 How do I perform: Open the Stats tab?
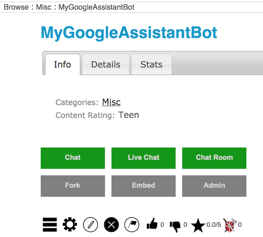coord(152,65)
